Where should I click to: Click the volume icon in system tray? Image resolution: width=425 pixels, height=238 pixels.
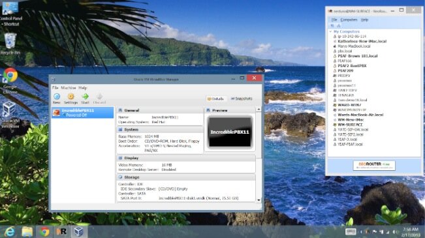click(394, 231)
